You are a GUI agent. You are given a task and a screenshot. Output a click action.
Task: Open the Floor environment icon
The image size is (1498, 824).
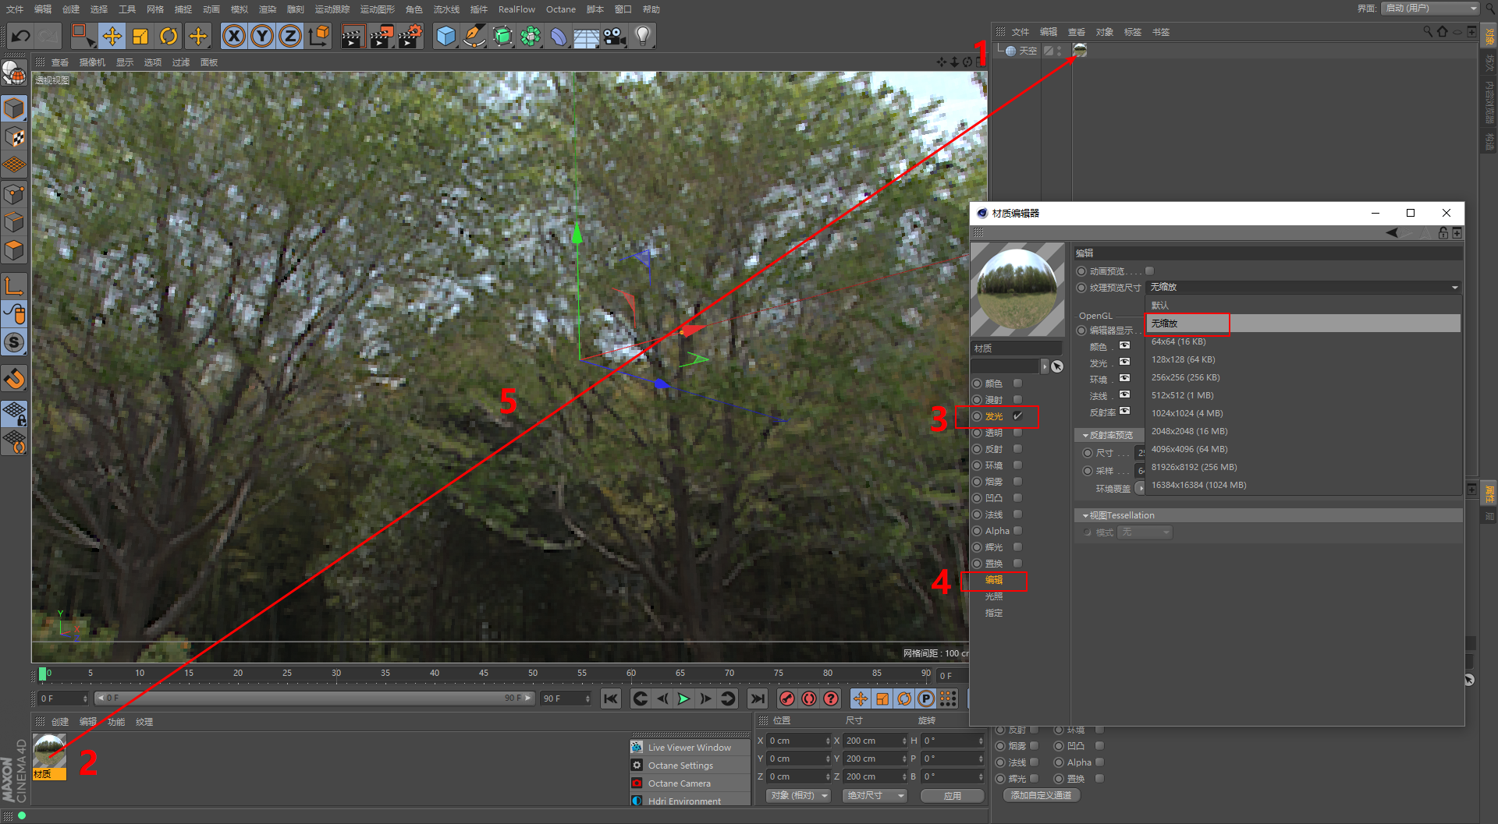coord(587,36)
